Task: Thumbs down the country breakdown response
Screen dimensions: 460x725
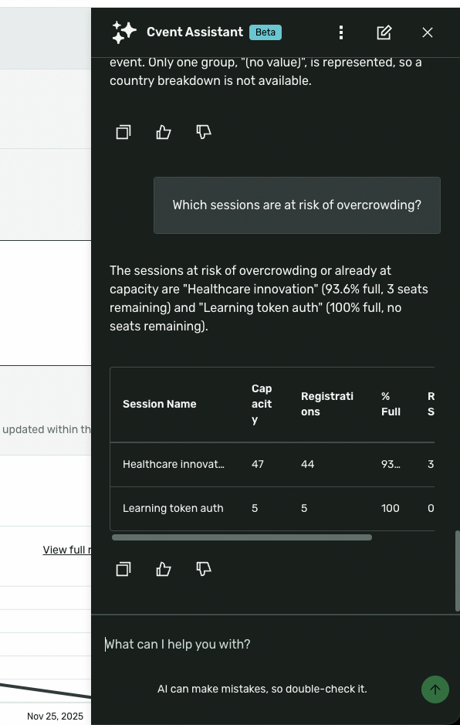Action: pos(204,132)
